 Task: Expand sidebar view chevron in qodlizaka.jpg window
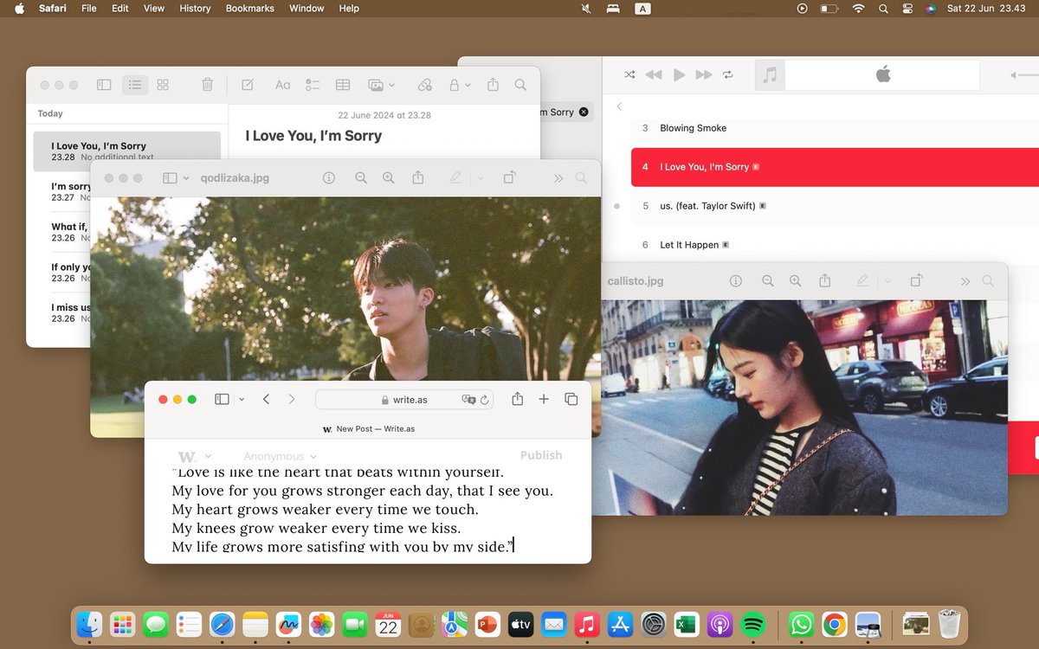(x=186, y=178)
